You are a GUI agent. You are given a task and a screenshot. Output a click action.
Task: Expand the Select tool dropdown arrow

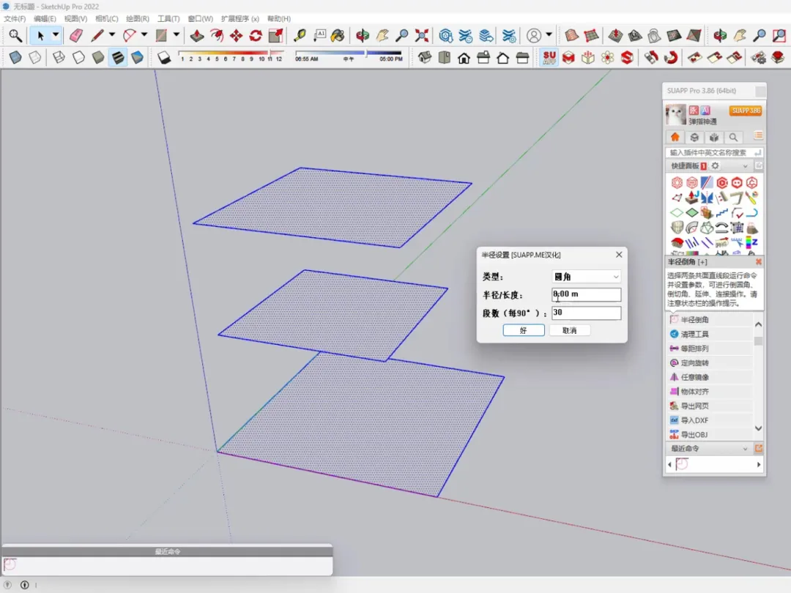point(56,35)
